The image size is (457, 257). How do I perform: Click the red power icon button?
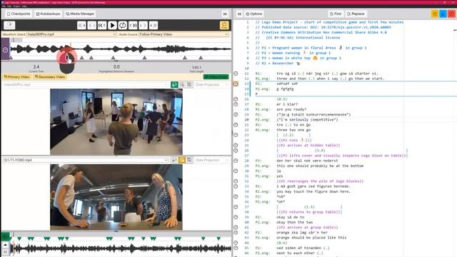click(451, 14)
